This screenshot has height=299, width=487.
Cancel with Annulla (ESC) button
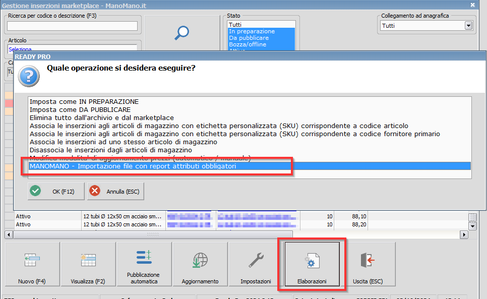pyautogui.click(x=115, y=191)
